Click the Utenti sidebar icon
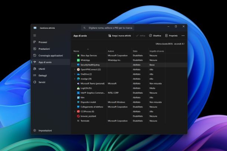Viewport: 227px width, 151px height. [x=35, y=69]
